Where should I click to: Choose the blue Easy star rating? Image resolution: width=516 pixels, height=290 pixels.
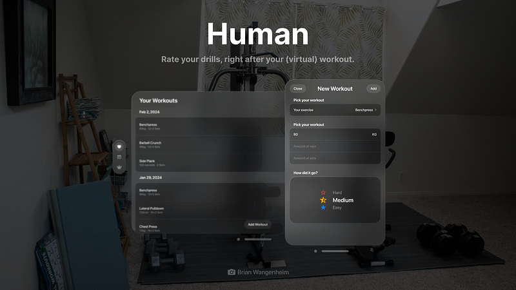pyautogui.click(x=323, y=208)
